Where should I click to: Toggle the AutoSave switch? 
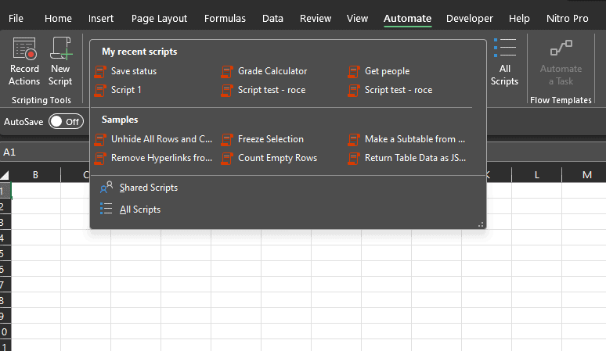pyautogui.click(x=66, y=121)
